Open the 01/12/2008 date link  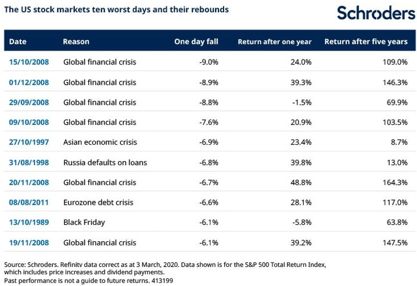29,83
